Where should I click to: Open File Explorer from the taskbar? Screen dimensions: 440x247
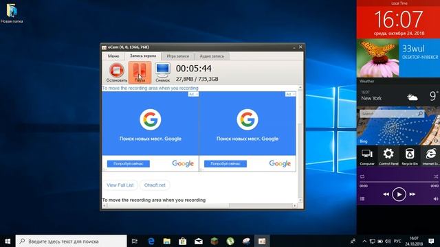coord(167,241)
